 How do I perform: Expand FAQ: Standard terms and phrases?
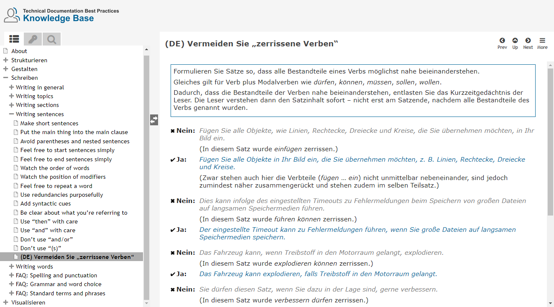(x=12, y=293)
